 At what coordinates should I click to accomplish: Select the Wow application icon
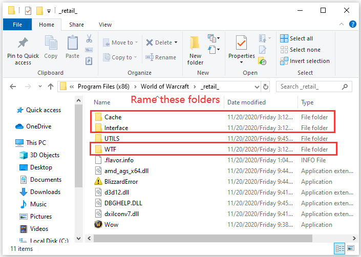tap(98, 224)
